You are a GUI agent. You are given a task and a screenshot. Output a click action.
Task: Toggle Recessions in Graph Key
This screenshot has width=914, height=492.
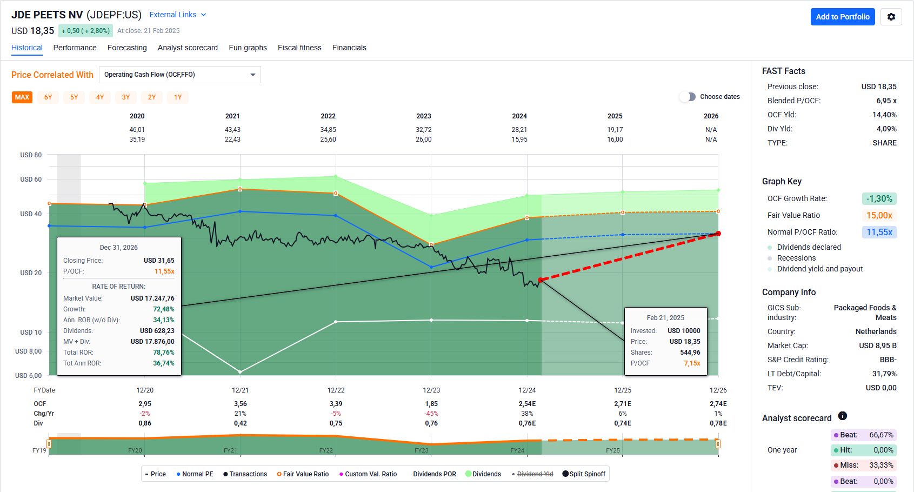[x=770, y=258]
